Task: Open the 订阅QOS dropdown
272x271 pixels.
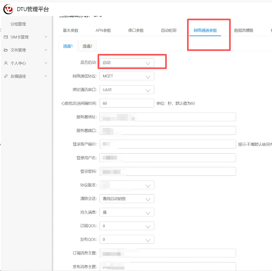Action: tap(127, 226)
